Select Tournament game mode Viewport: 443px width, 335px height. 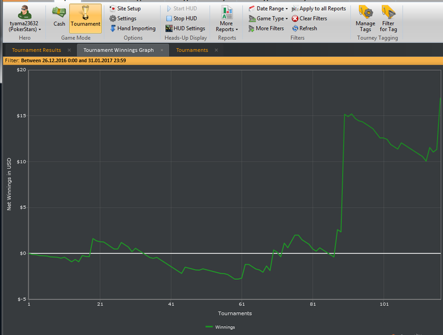[85, 16]
